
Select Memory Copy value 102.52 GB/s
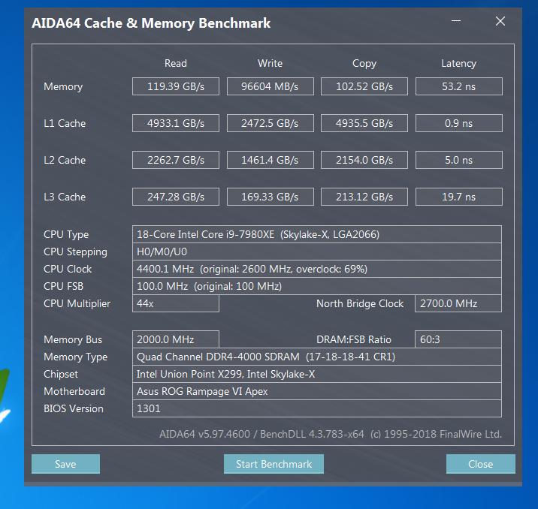(x=364, y=86)
